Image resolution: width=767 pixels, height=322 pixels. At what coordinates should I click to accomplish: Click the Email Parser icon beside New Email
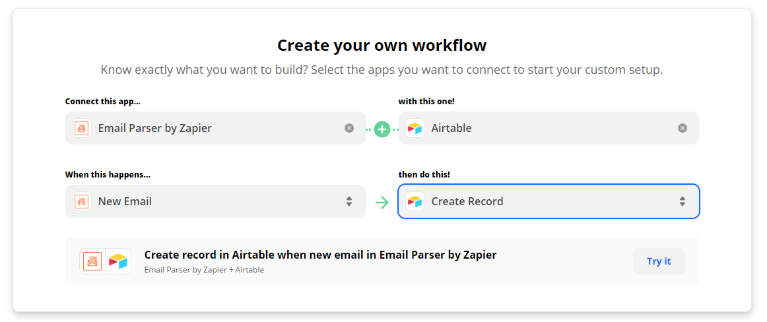tap(82, 201)
